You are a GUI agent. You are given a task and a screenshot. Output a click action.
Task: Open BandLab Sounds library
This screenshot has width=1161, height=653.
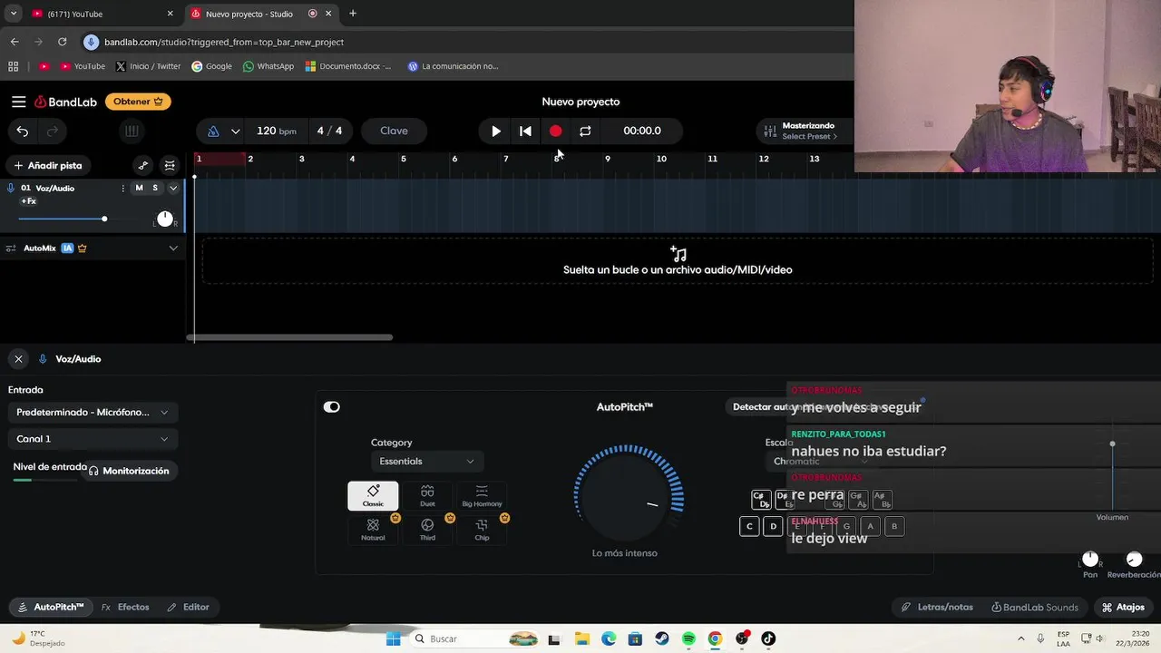[1035, 607]
